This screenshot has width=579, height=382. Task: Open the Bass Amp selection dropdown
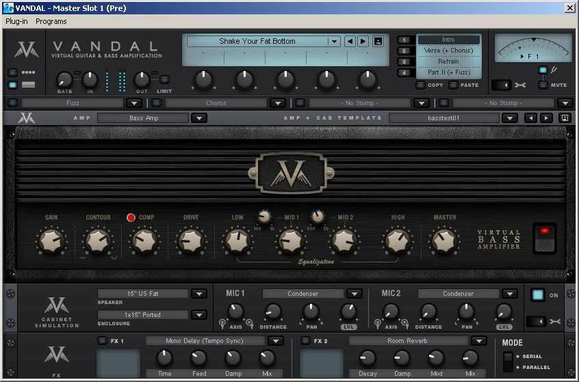tap(199, 118)
